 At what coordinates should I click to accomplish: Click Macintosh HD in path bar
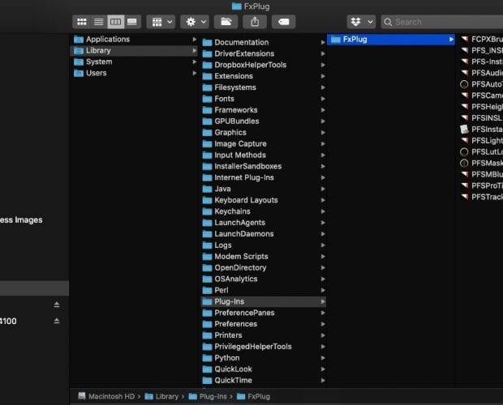[106, 396]
